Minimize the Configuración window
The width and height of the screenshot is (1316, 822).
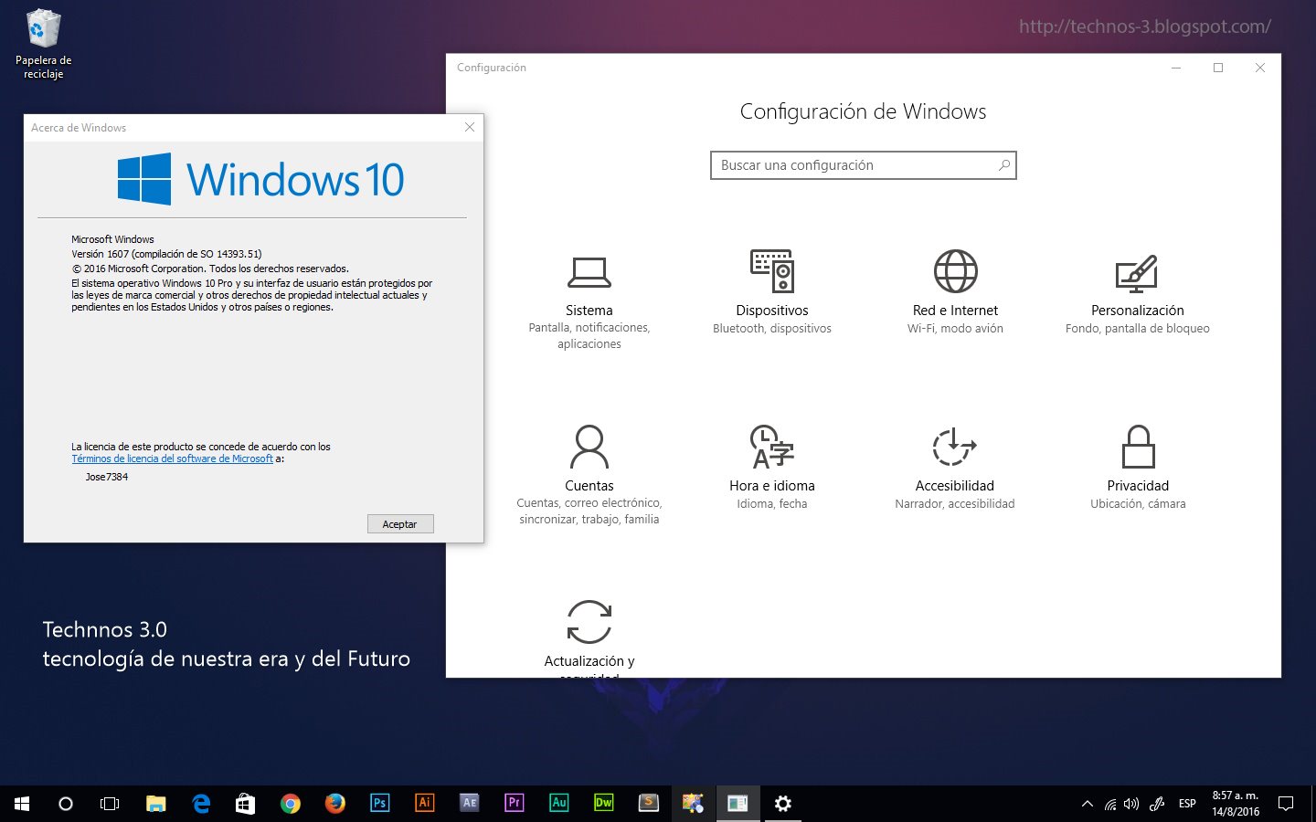tap(1176, 68)
